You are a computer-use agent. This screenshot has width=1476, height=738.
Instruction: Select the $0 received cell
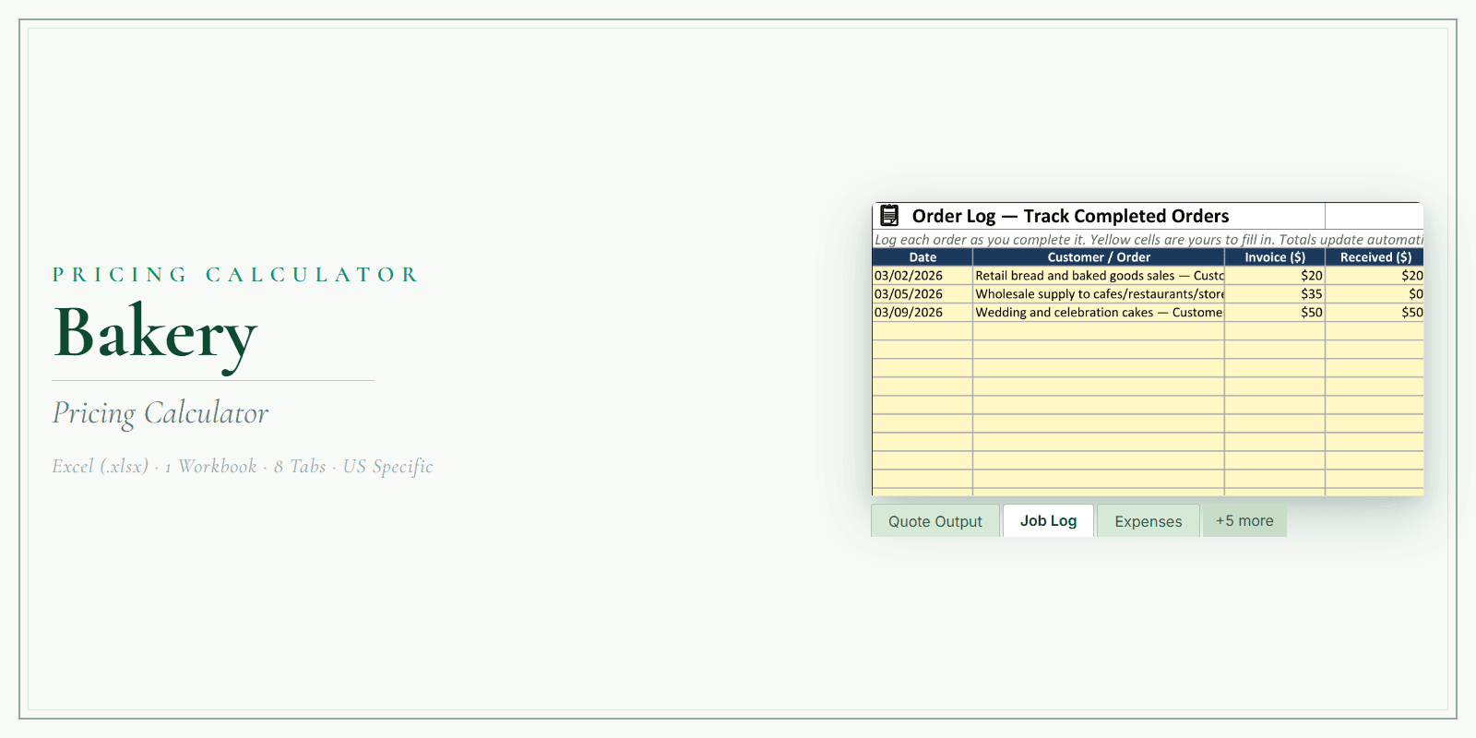click(x=1375, y=294)
